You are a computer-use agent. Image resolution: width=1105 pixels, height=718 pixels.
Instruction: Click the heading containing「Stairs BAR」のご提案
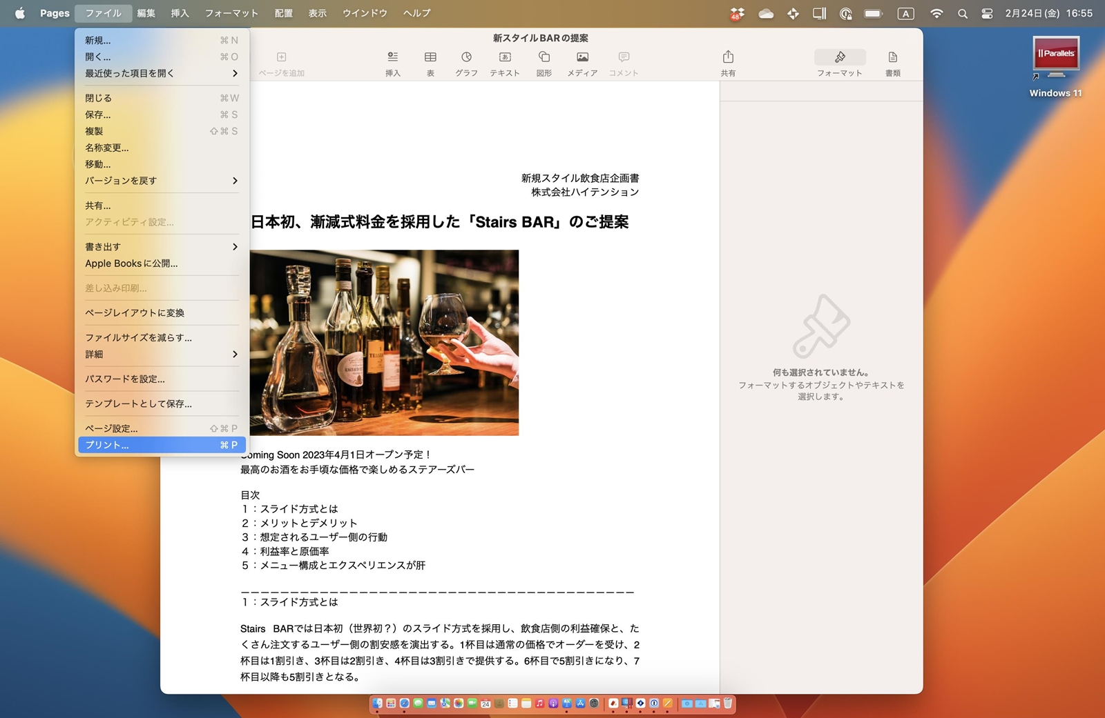click(440, 222)
